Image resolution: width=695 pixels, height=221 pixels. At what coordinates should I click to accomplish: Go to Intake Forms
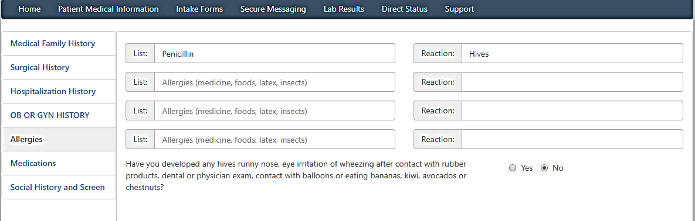tap(199, 9)
